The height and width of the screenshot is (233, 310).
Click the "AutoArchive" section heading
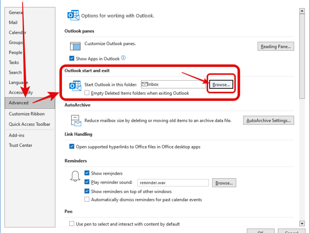click(x=77, y=105)
